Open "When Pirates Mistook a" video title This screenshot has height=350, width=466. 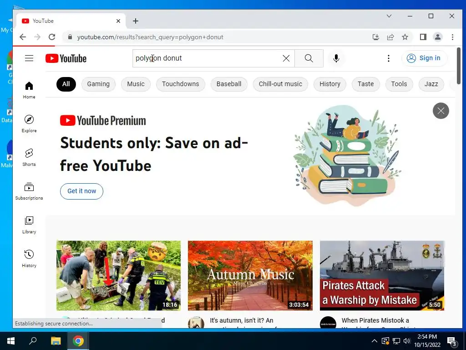tap(375, 320)
